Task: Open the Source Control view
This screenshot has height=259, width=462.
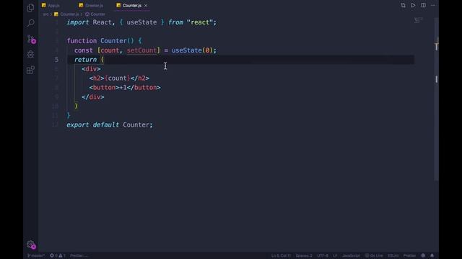Action: [x=31, y=39]
